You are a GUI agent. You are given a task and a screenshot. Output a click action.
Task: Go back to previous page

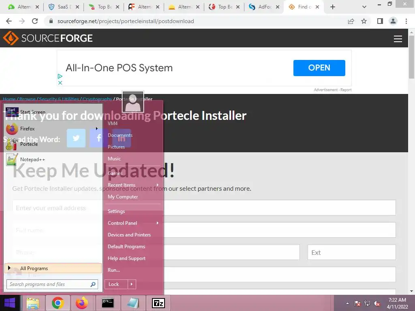[x=9, y=21]
